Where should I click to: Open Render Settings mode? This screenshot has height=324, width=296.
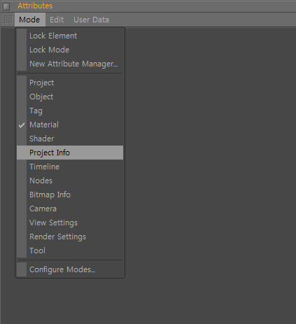[x=70, y=237]
